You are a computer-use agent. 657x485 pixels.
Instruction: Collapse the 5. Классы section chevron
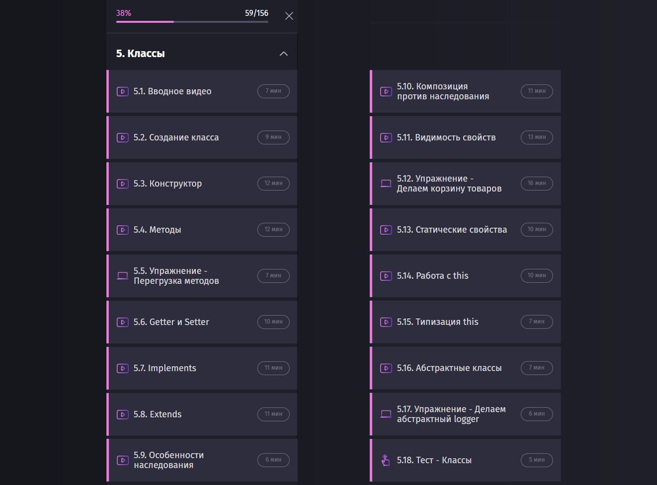coord(283,54)
